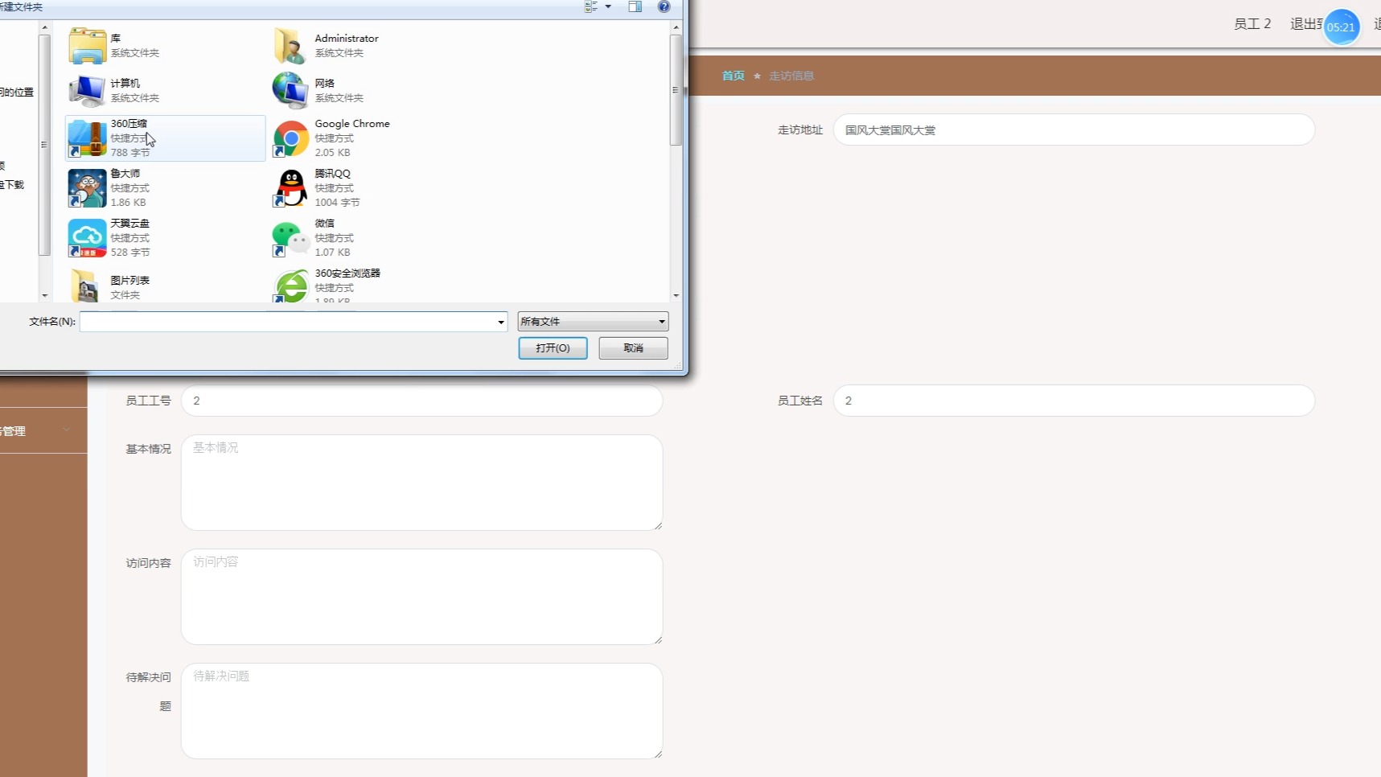Click the navigation pane scroll down arrow
The width and height of the screenshot is (1381, 777).
pos(44,295)
